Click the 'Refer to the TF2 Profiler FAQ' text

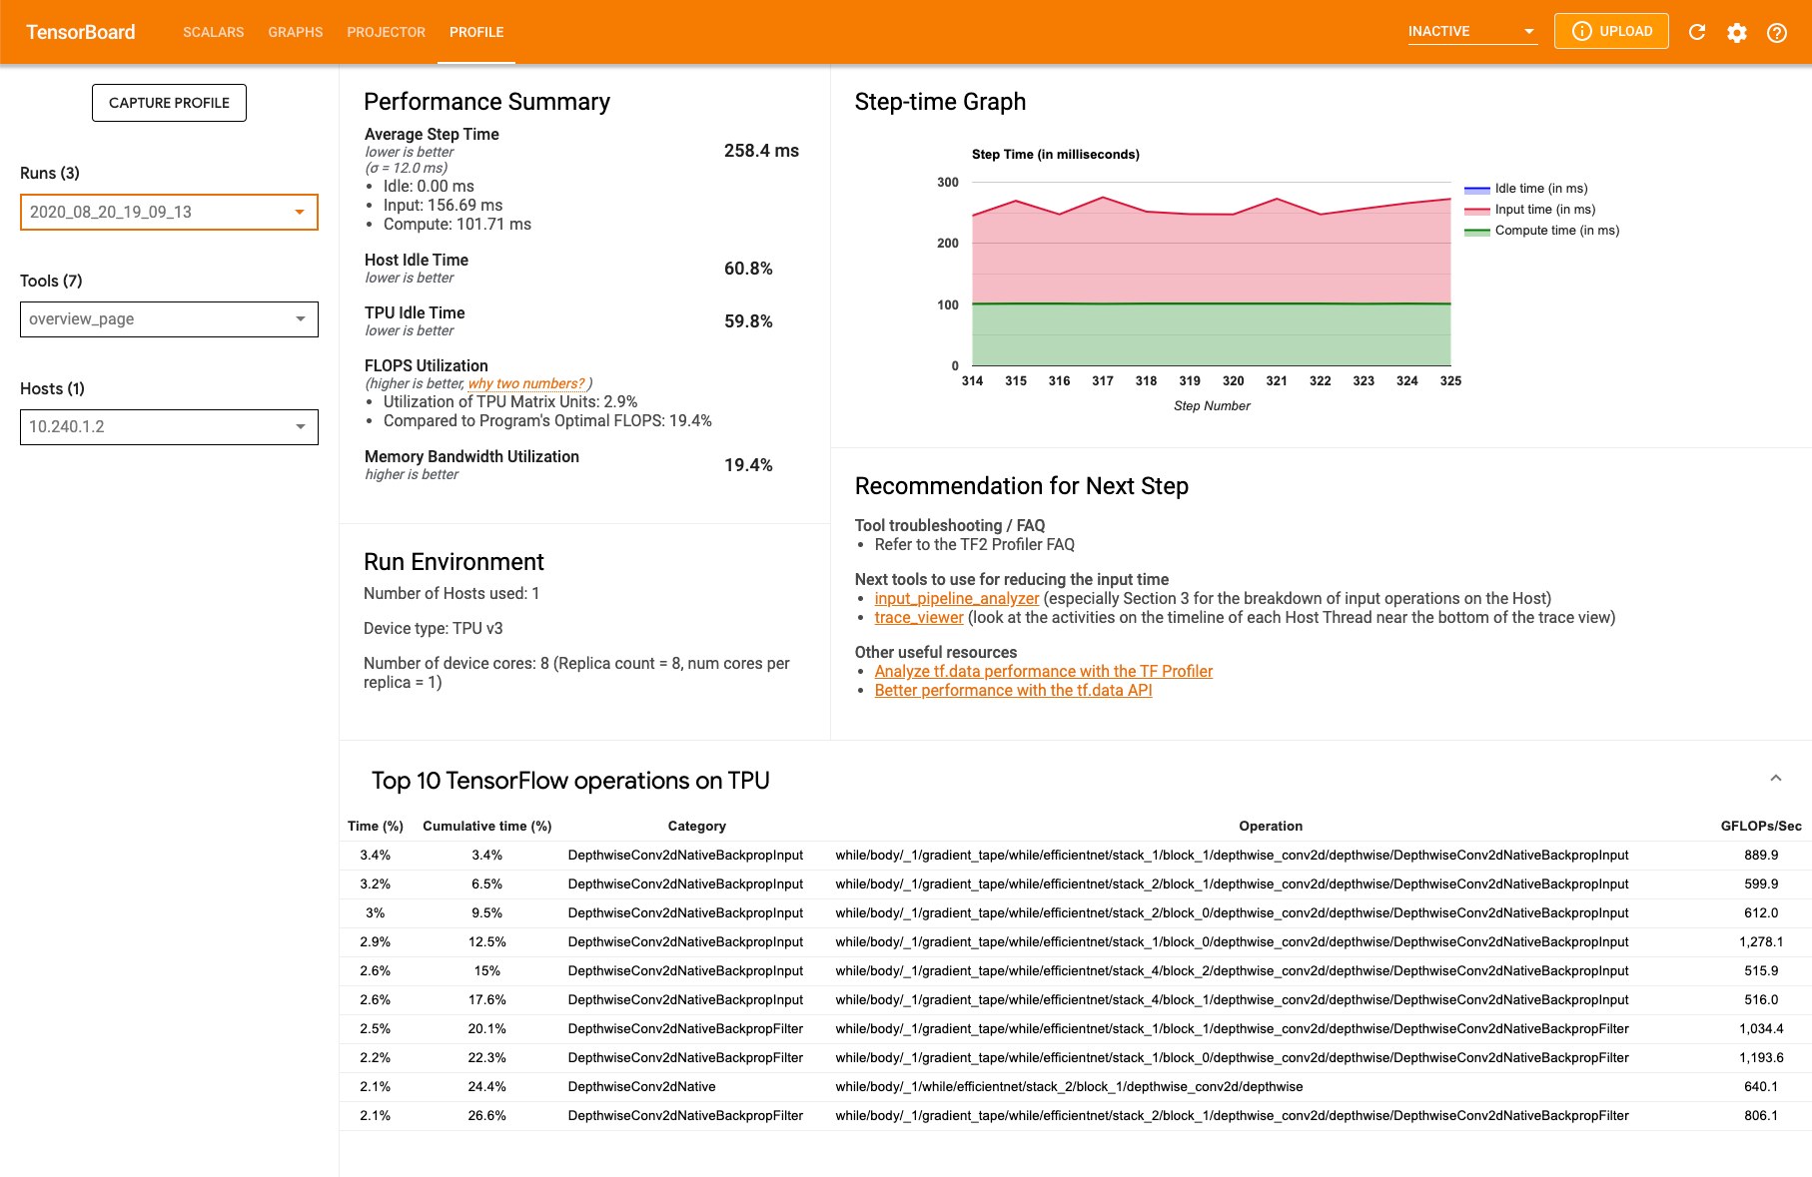pos(975,544)
